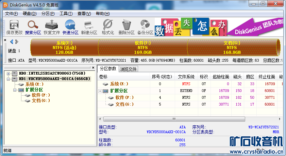The image size is (286, 156).
Task: Click the 磁头 column header
Action: tap(237, 77)
